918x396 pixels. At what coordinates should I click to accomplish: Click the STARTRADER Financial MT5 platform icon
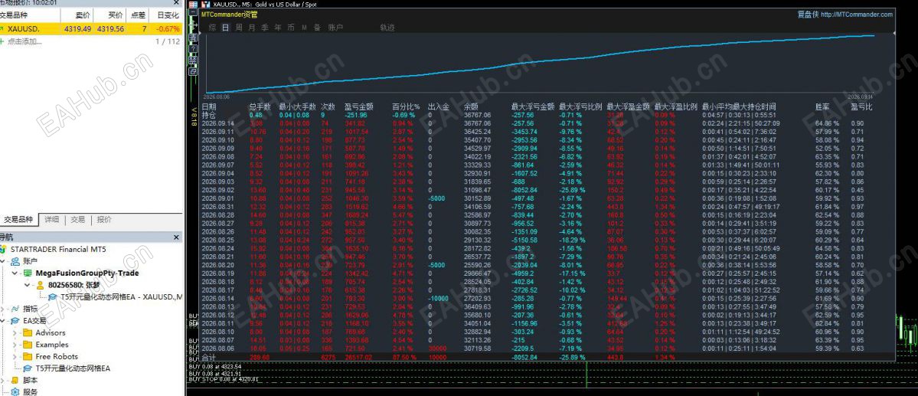[4, 250]
